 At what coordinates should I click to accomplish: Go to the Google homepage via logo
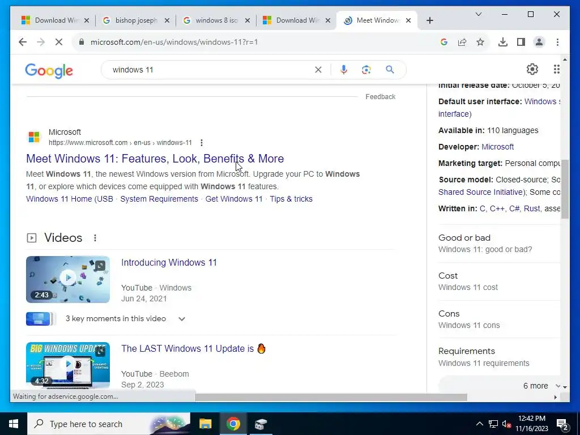[x=49, y=70]
